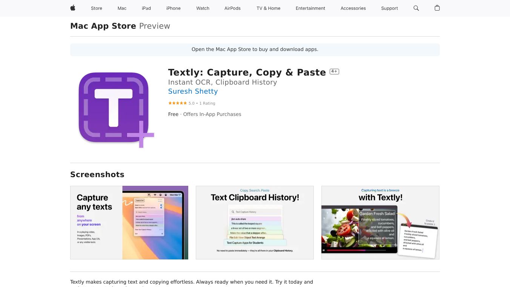This screenshot has width=510, height=287.
Task: Open the Entertainment menu
Action: click(x=310, y=8)
